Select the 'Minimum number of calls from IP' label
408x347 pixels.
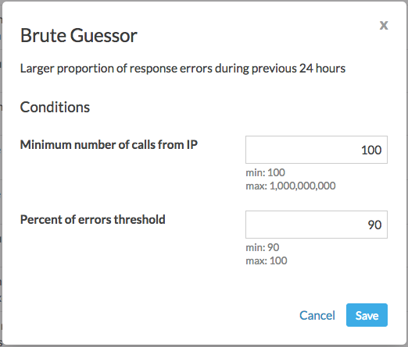tap(109, 145)
